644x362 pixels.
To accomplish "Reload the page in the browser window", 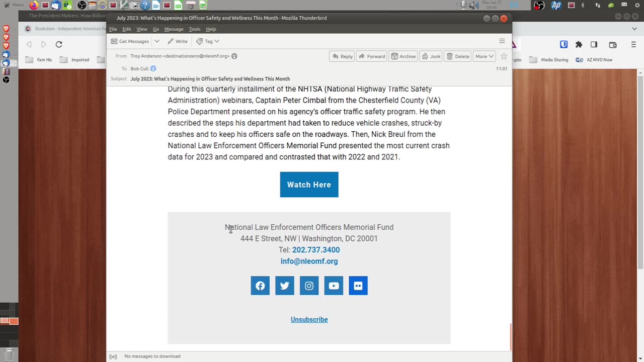I will click(59, 44).
